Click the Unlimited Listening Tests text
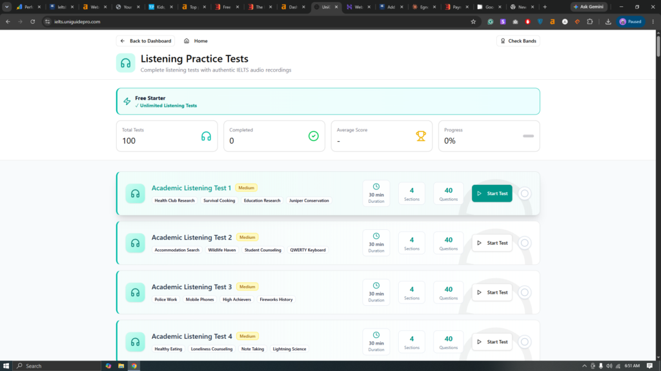The height and width of the screenshot is (371, 661). click(168, 106)
